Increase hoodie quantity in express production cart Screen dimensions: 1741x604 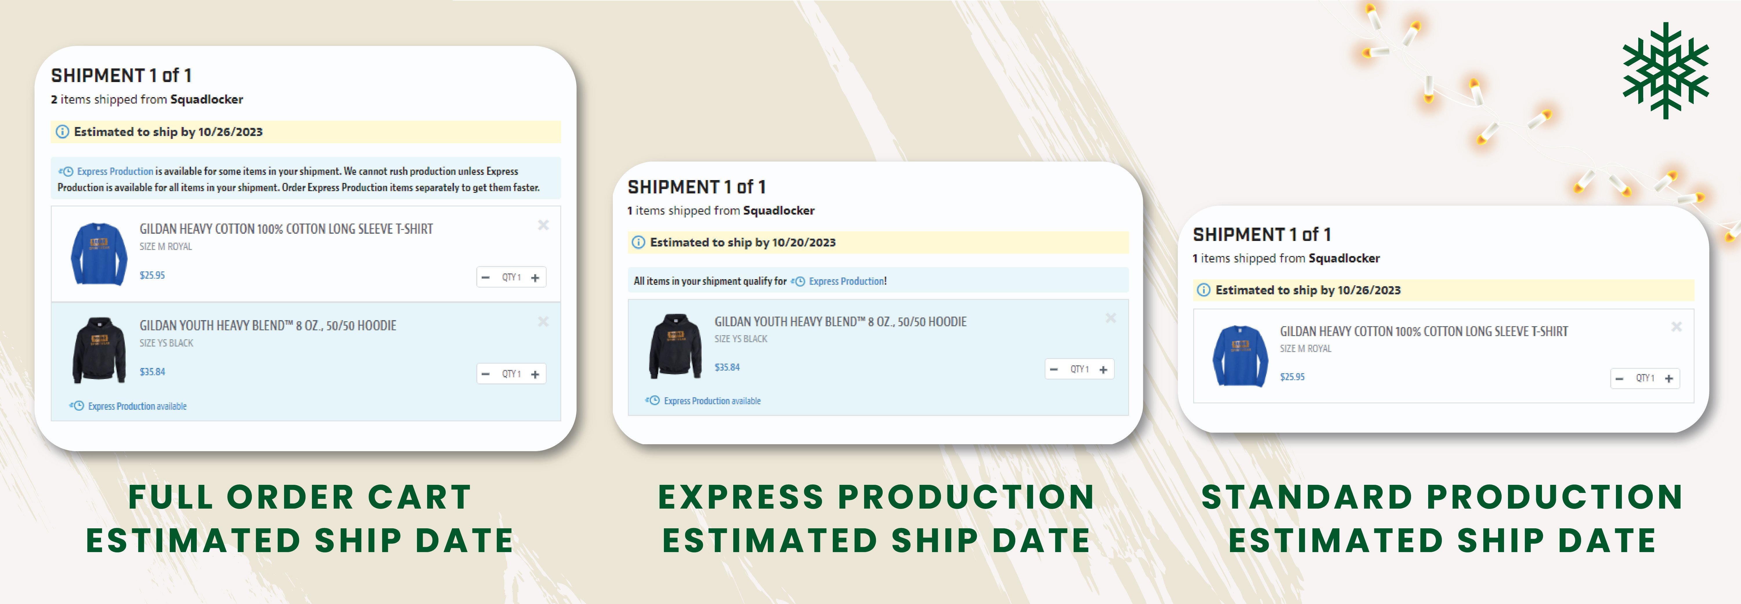pos(1103,369)
